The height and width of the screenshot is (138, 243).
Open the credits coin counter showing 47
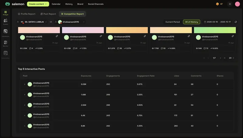pos(219,4)
